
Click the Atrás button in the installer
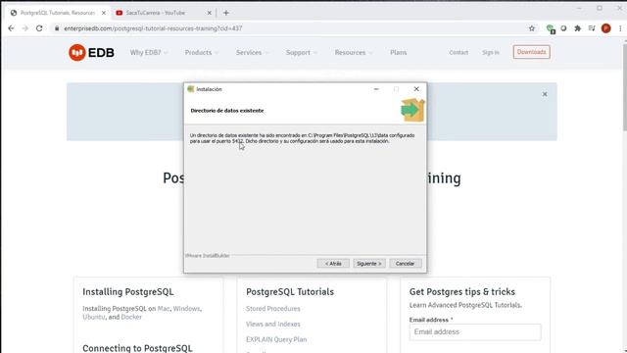(x=333, y=264)
